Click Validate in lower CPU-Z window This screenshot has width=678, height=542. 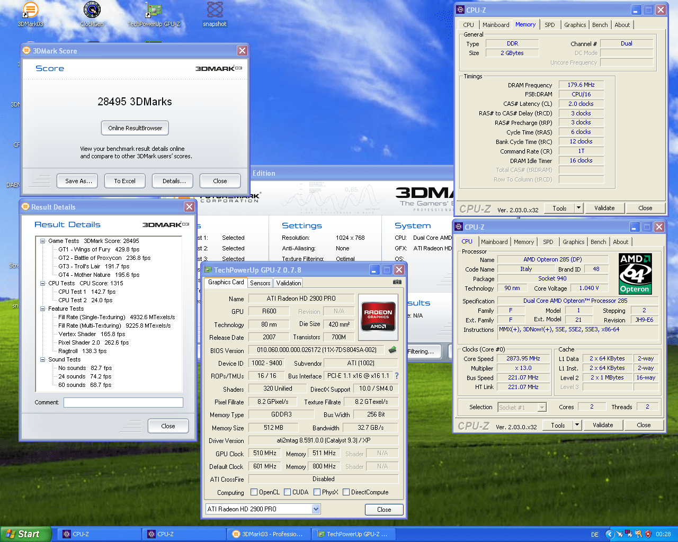603,425
